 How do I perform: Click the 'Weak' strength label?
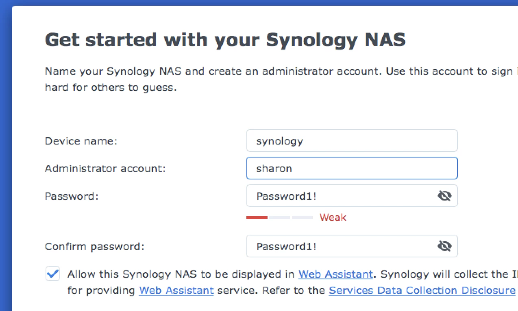[x=333, y=217]
